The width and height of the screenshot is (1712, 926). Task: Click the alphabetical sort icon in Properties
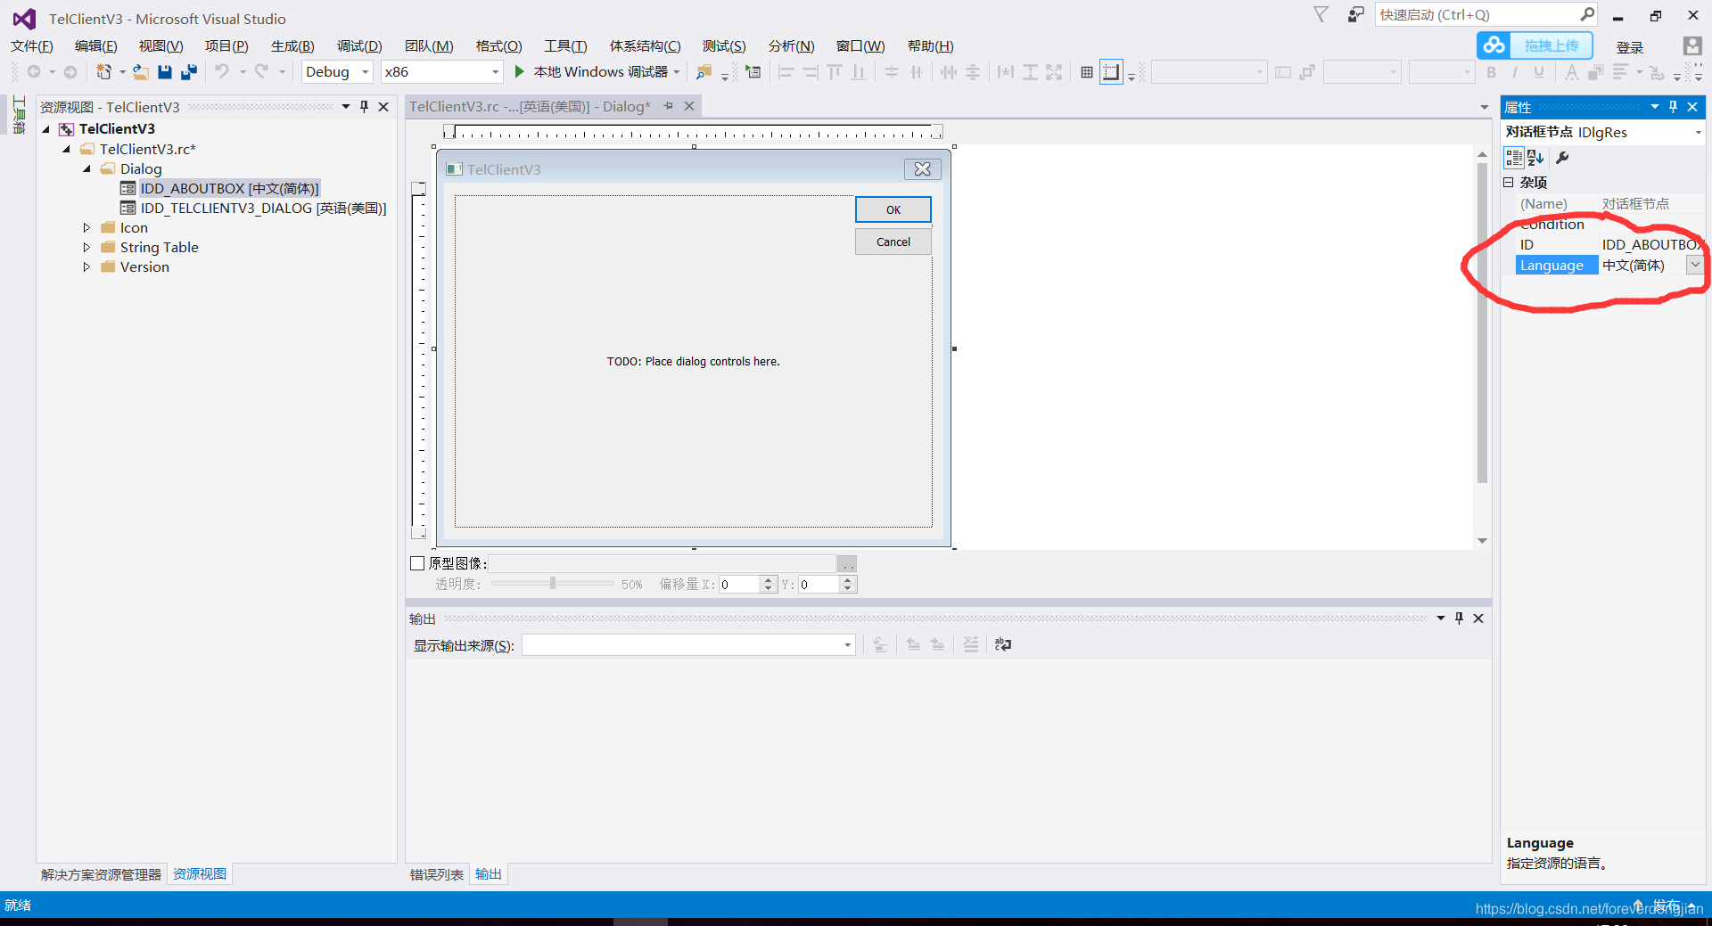pos(1535,158)
